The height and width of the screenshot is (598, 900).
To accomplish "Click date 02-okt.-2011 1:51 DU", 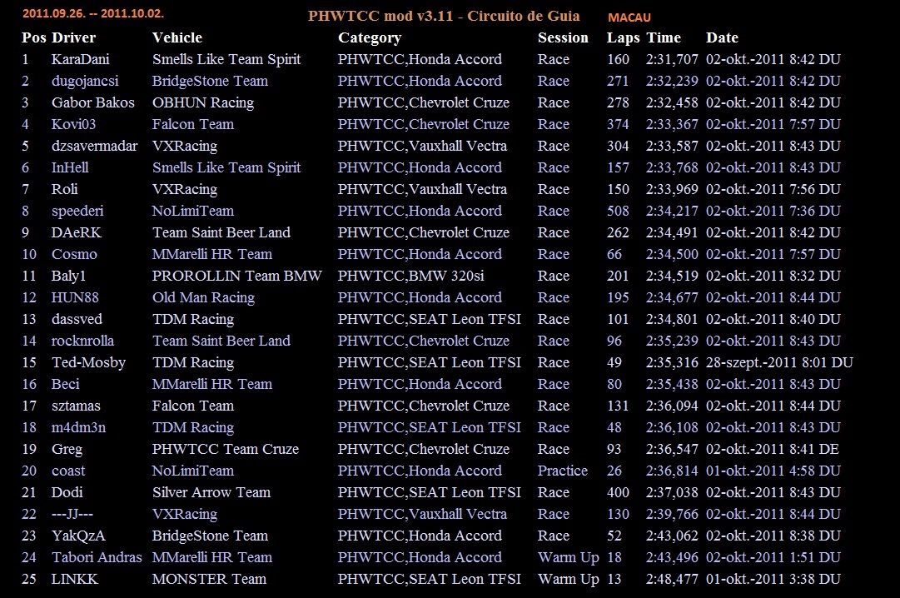I will [773, 558].
